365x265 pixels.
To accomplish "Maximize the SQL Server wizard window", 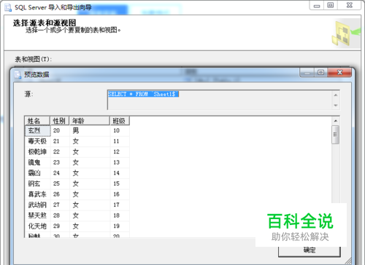I will pos(330,5).
